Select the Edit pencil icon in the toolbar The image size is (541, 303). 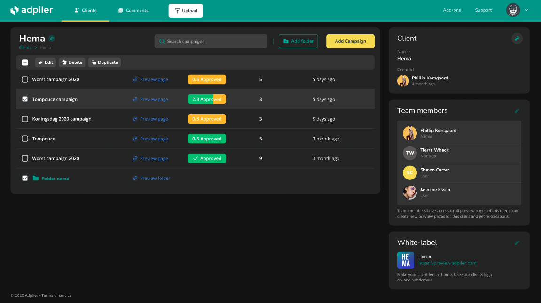coord(40,62)
